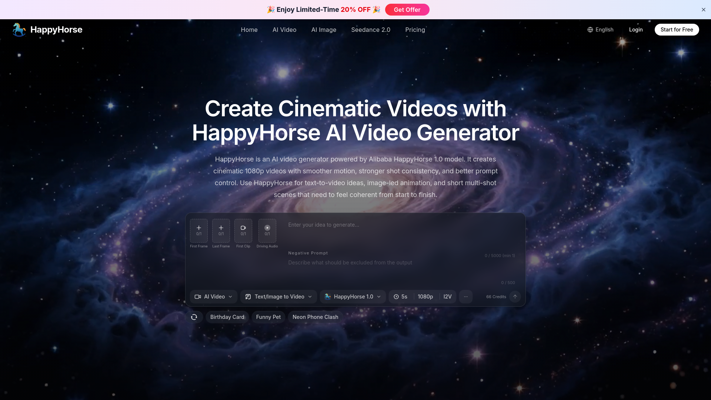Open the AI Video mode dropdown

[214, 297]
